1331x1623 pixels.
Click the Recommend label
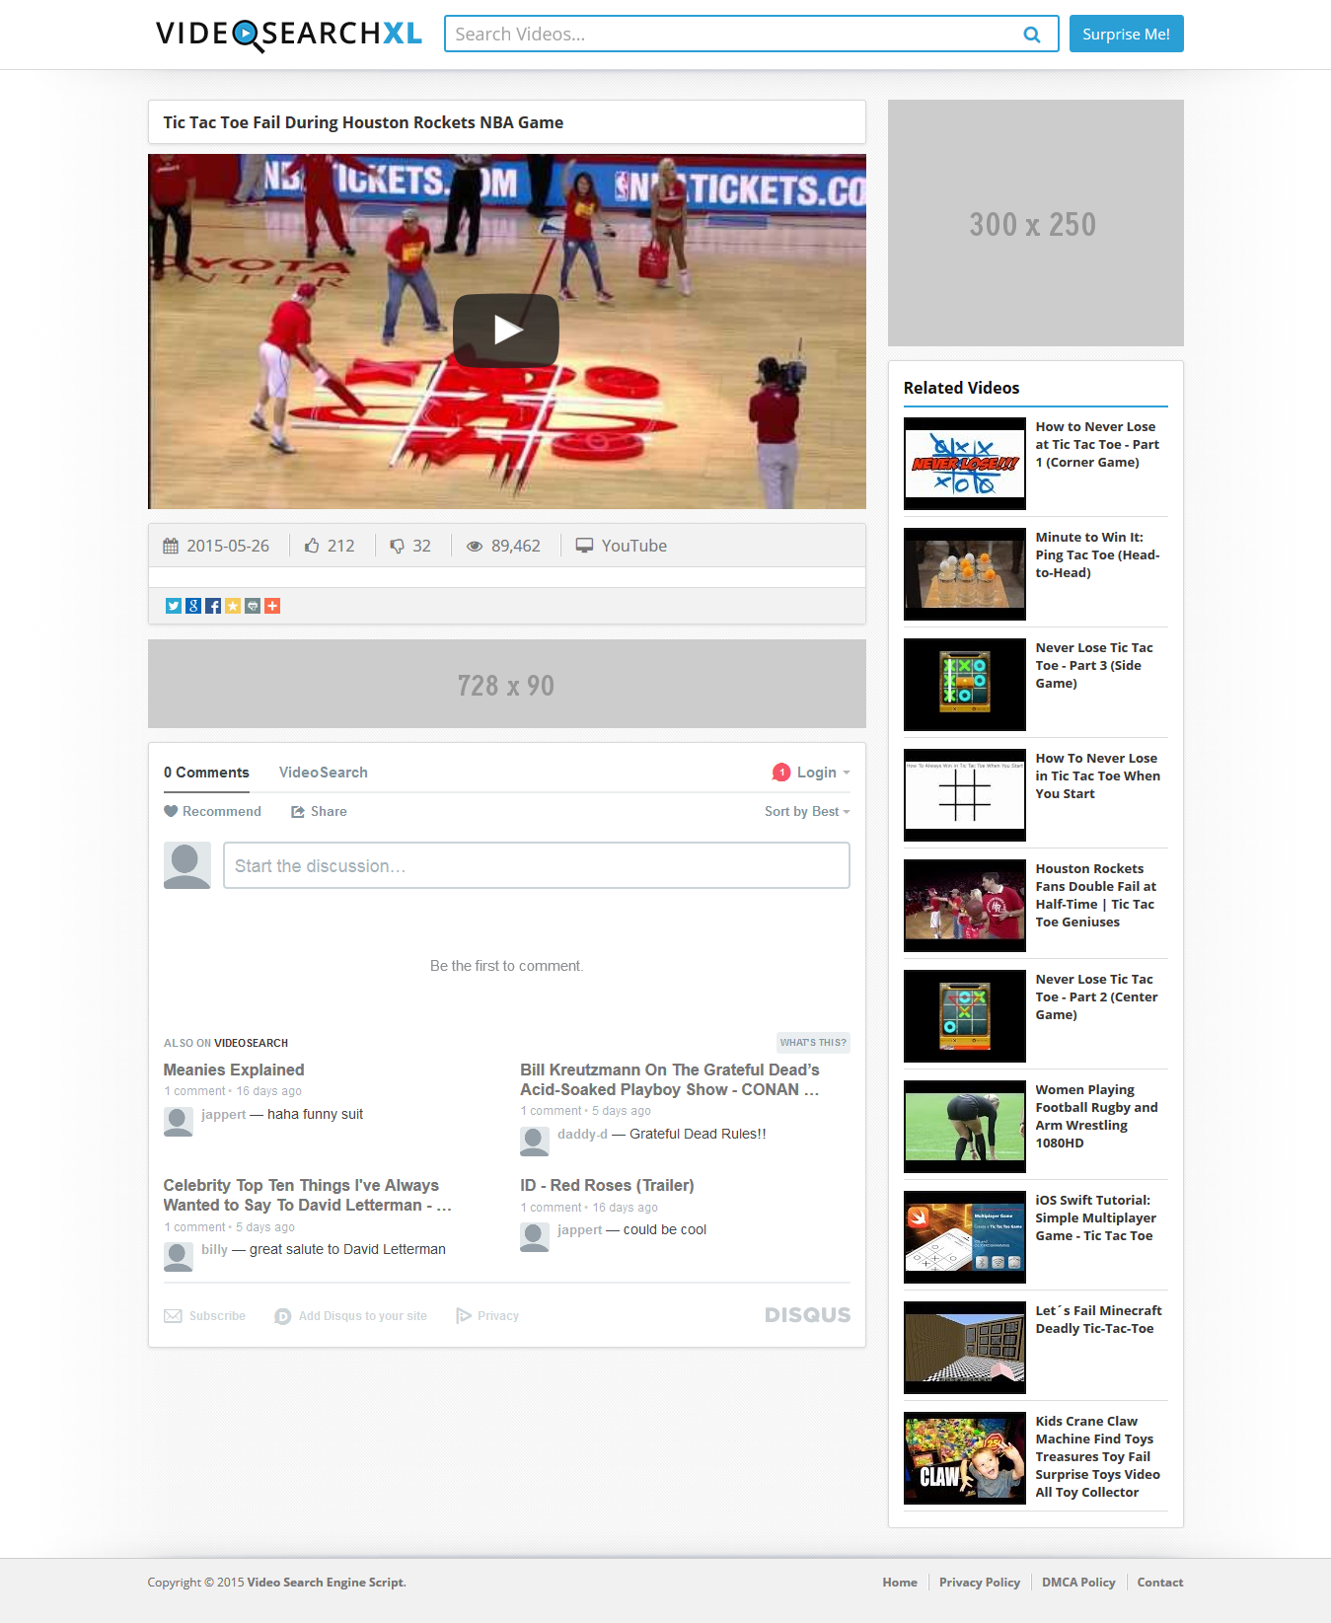(222, 811)
